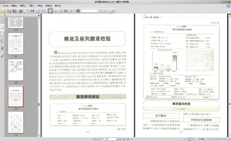Select the Hand tool
Viewport: 231px width, 141px height.
[50, 11]
